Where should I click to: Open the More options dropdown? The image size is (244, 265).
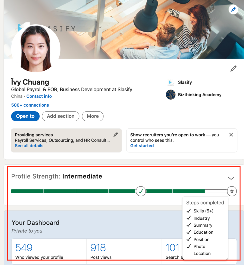(x=93, y=116)
